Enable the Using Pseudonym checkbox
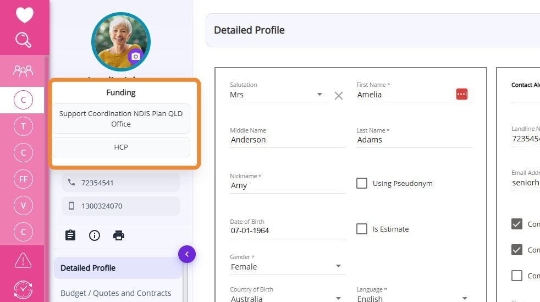This screenshot has width=540, height=302. (362, 183)
